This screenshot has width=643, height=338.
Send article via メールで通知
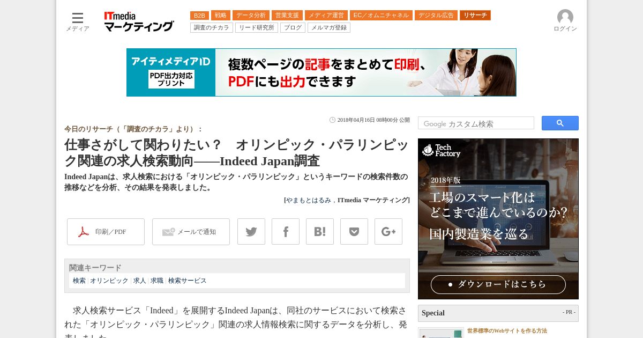[x=191, y=232]
